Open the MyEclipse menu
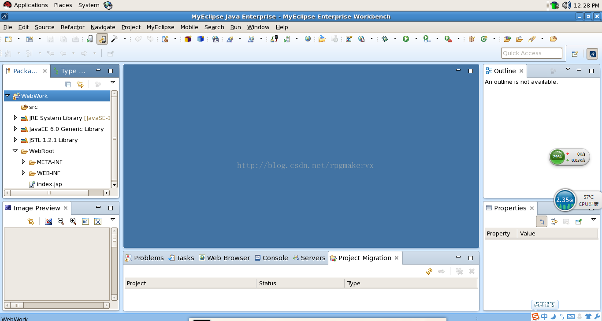This screenshot has width=602, height=321. (160, 27)
